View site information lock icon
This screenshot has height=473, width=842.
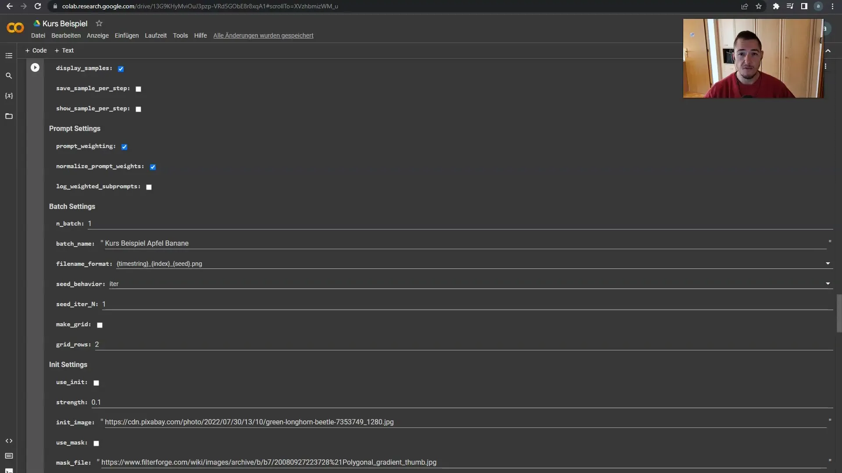55,6
